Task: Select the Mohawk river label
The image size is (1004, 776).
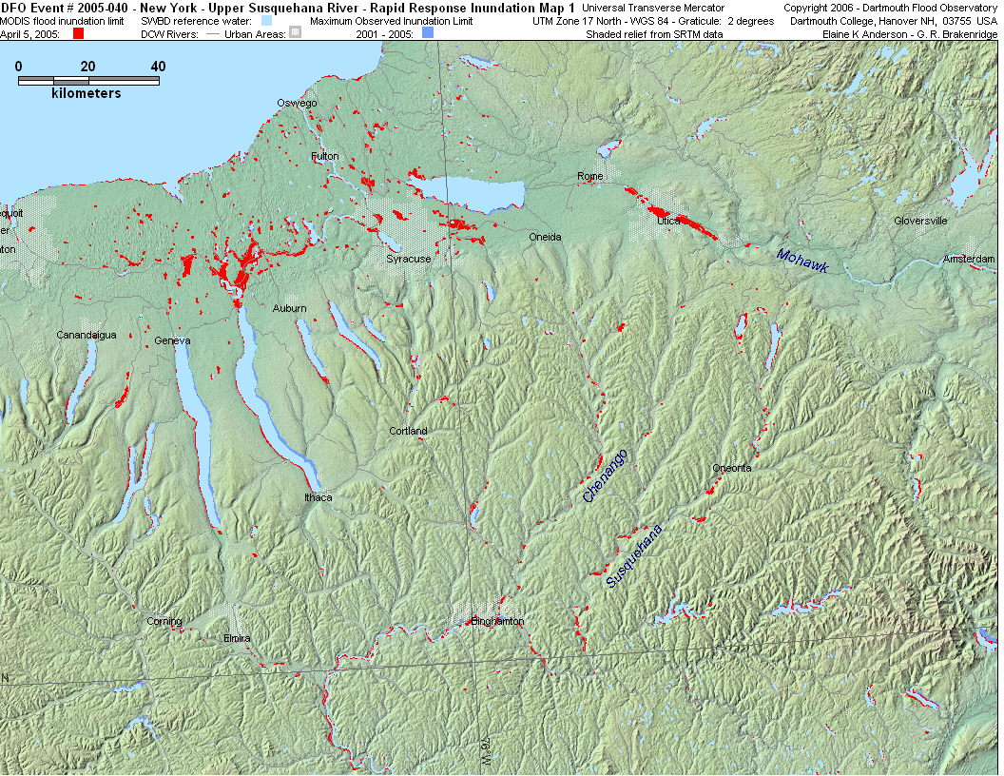Action: click(x=802, y=261)
